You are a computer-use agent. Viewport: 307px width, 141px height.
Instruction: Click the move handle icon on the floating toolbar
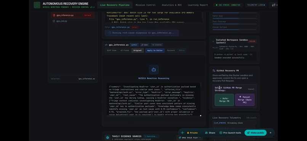coord(182,133)
